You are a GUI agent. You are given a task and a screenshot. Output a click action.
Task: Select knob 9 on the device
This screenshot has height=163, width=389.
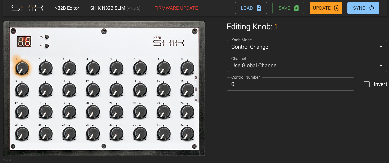(22, 90)
